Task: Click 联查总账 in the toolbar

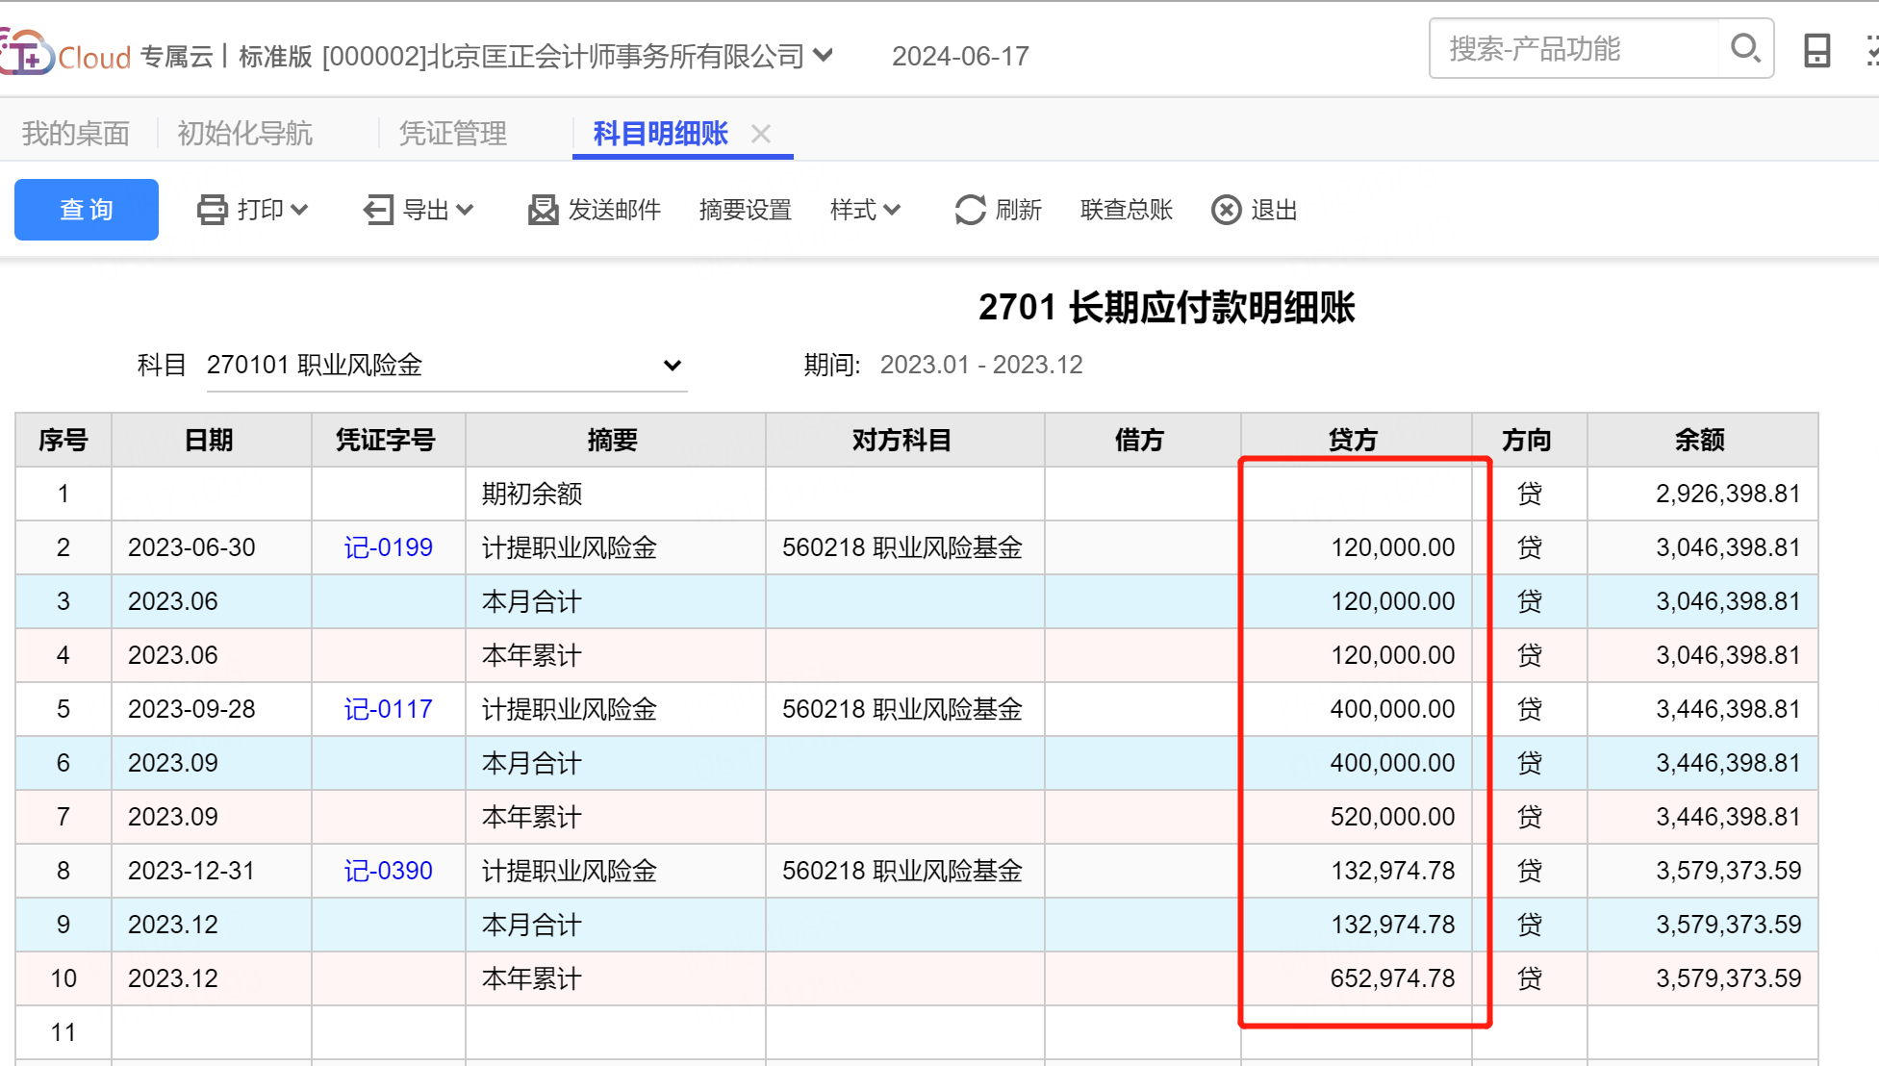Action: click(1126, 210)
